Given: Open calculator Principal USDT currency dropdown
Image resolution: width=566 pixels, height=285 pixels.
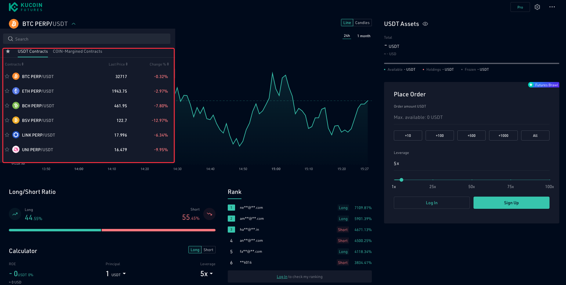Looking at the screenshot, I should pos(118,274).
